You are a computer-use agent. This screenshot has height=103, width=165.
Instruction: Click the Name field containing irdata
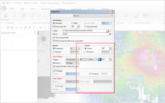point(86,34)
